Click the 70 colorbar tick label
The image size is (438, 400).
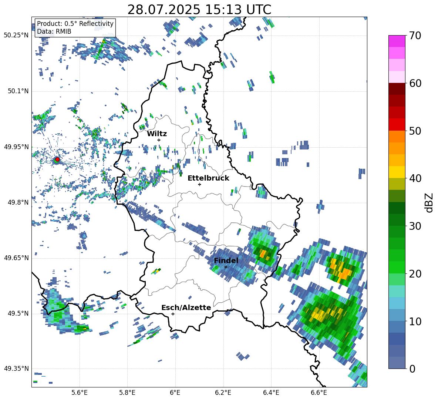click(415, 36)
